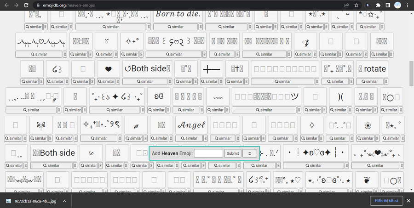414x208 pixels.
Task: Expand options for the downloaded jpg file
Action: click(64, 201)
